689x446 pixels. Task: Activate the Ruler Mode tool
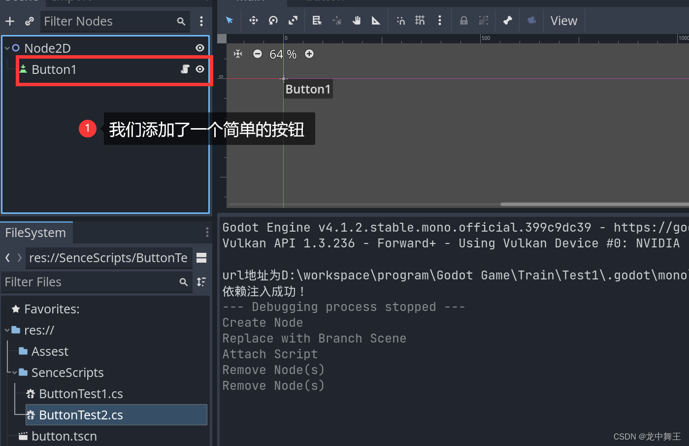[x=376, y=20]
